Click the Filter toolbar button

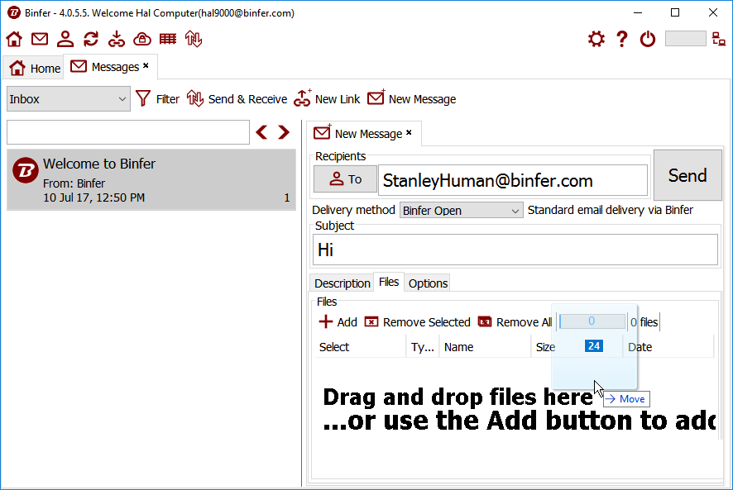pyautogui.click(x=157, y=99)
